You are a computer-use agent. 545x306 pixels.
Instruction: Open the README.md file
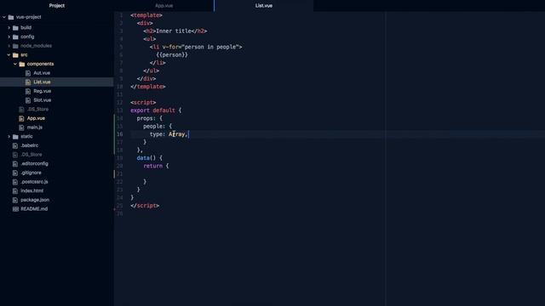point(34,209)
